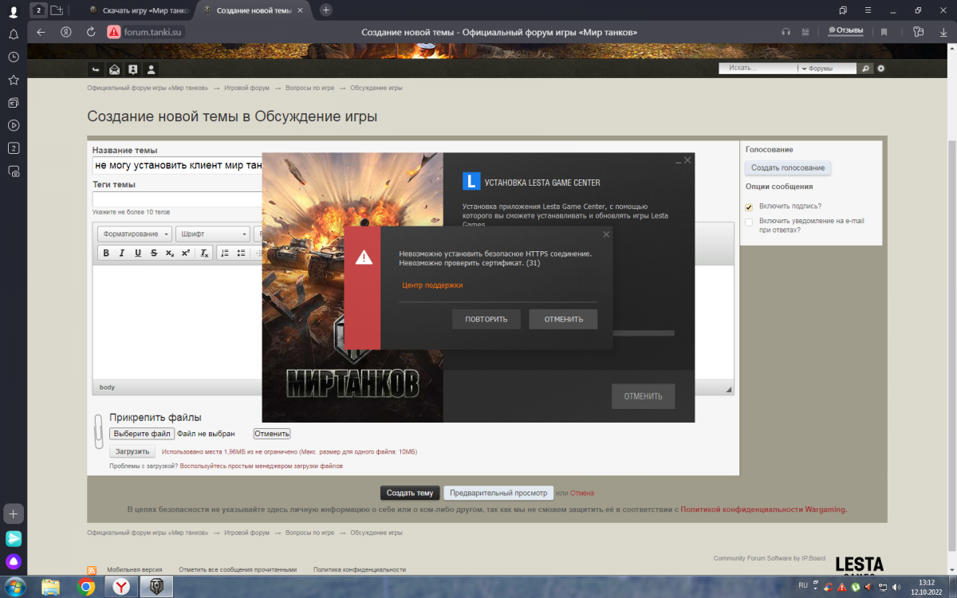Apply Underline formatting in editor toolbar
This screenshot has height=598, width=957.
[x=138, y=253]
